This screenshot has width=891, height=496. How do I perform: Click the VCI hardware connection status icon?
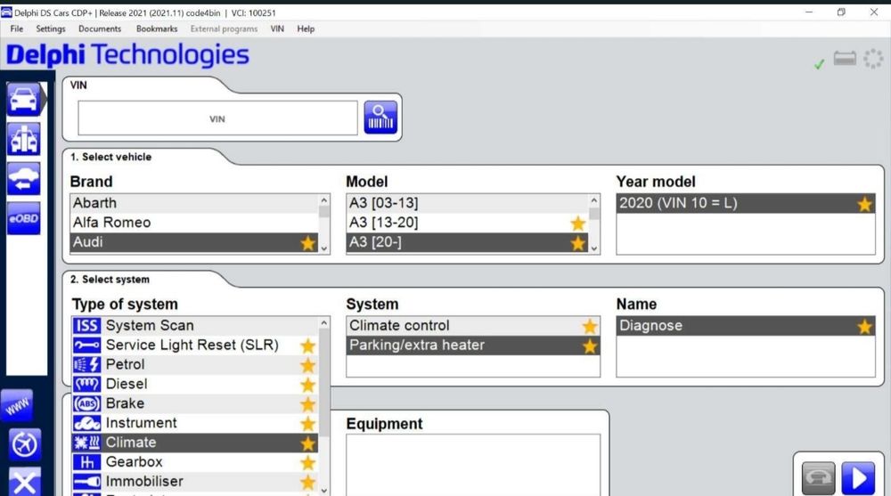point(845,58)
